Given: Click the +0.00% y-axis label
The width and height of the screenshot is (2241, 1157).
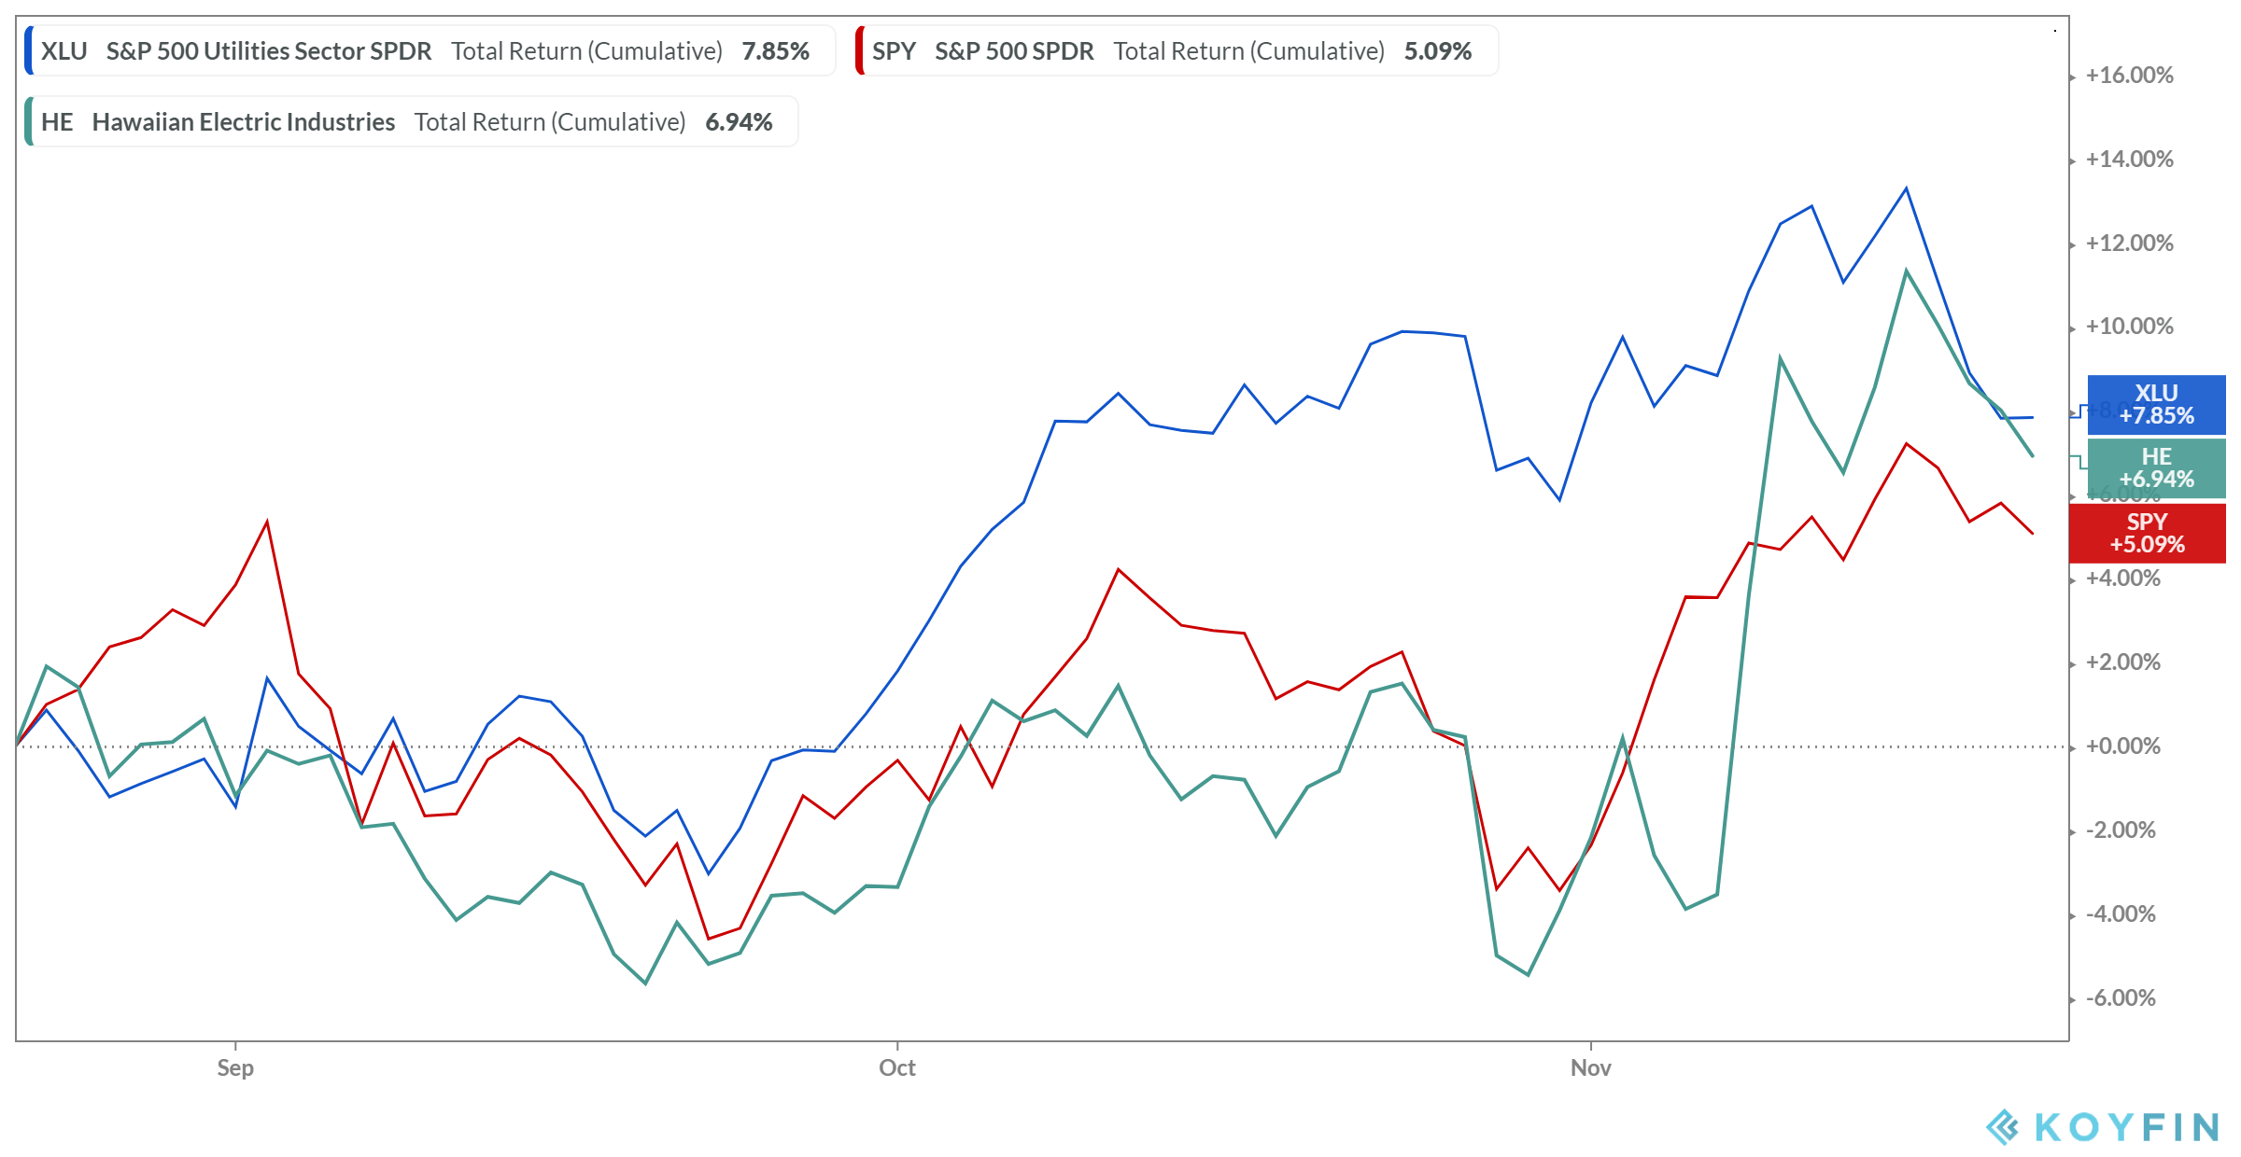Looking at the screenshot, I should (x=2123, y=746).
